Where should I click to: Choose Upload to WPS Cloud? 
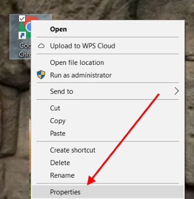(x=108, y=46)
